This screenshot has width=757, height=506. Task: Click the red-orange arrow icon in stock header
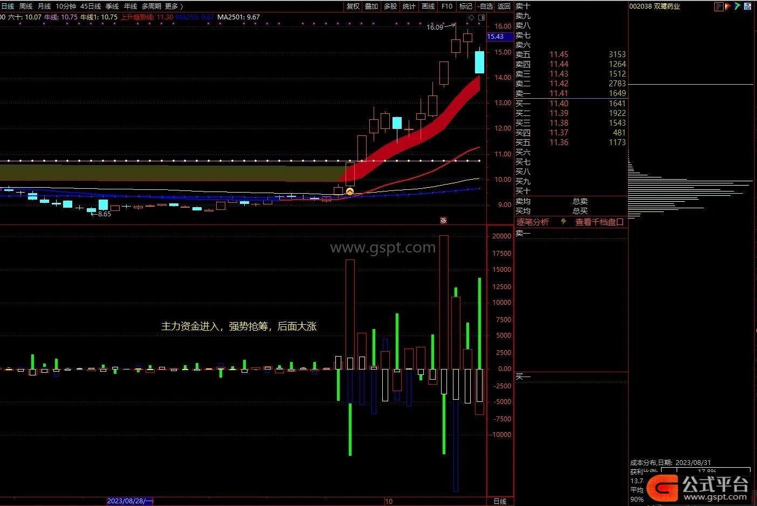coord(728,6)
